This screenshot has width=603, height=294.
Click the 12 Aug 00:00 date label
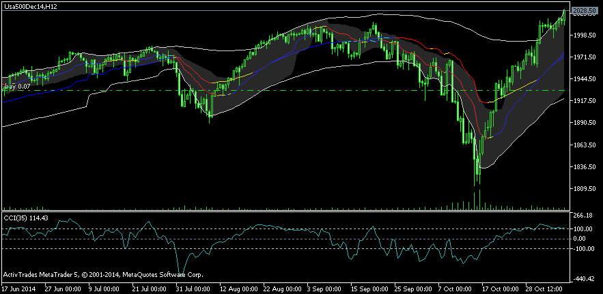point(239,289)
